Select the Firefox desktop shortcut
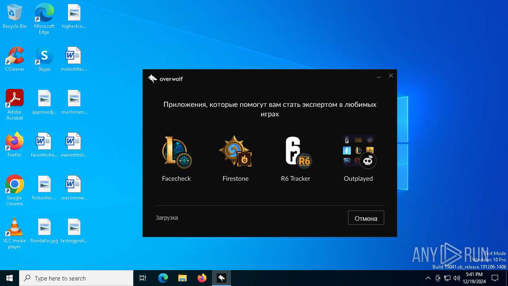The image size is (508, 286). [15, 145]
